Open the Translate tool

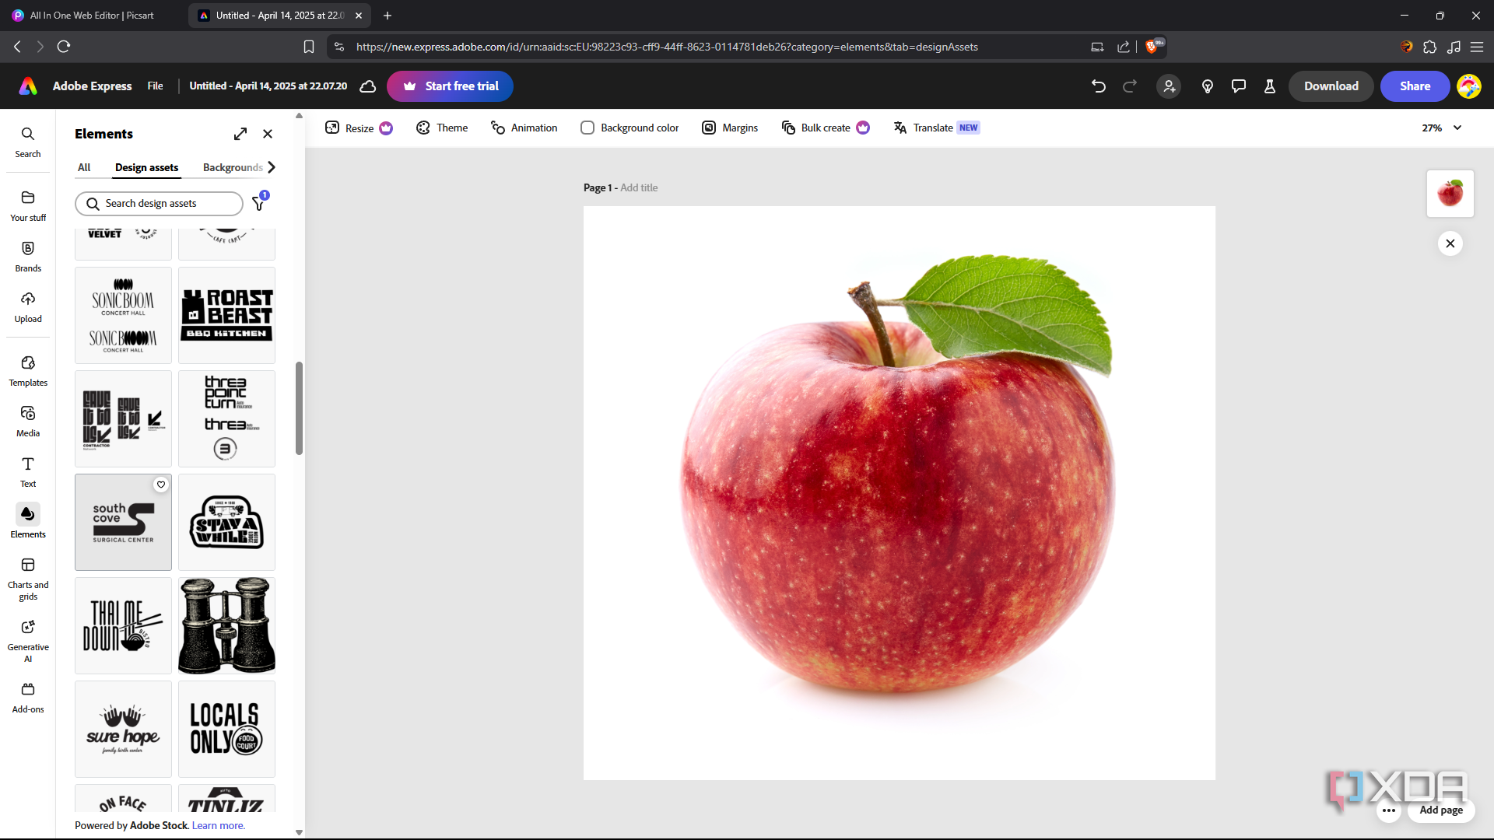click(x=936, y=128)
